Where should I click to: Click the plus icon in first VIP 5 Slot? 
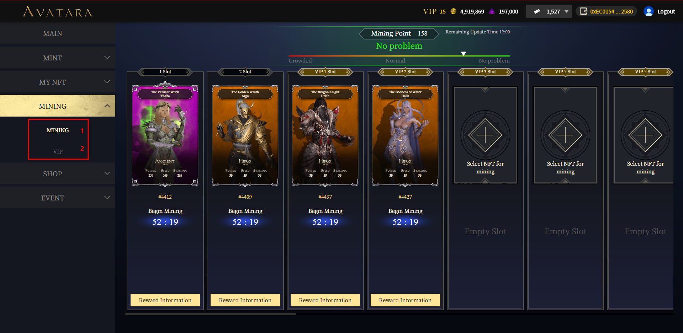[565, 135]
